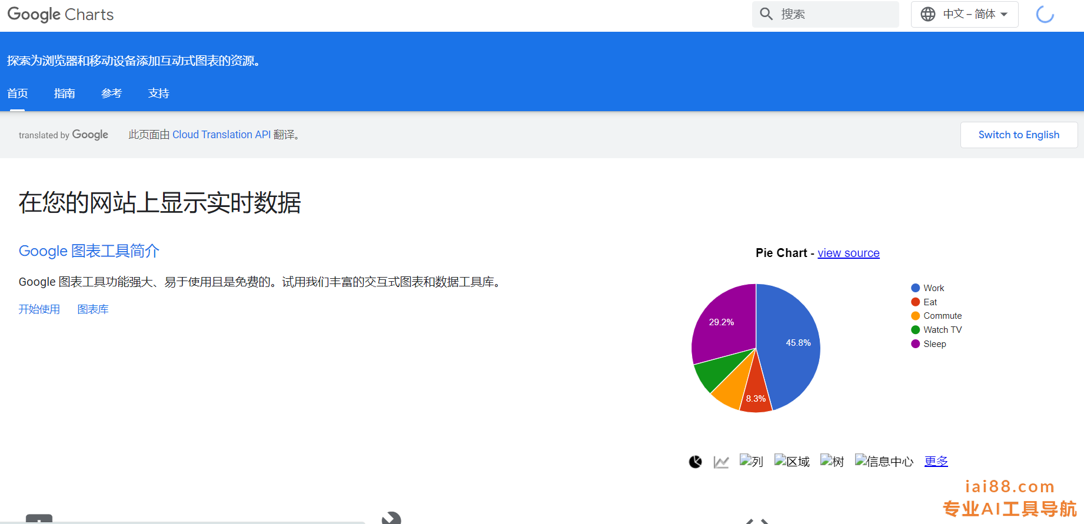The width and height of the screenshot is (1084, 524).
Task: Click the 在您的网站上显示实时数据 heading
Action: click(x=160, y=203)
